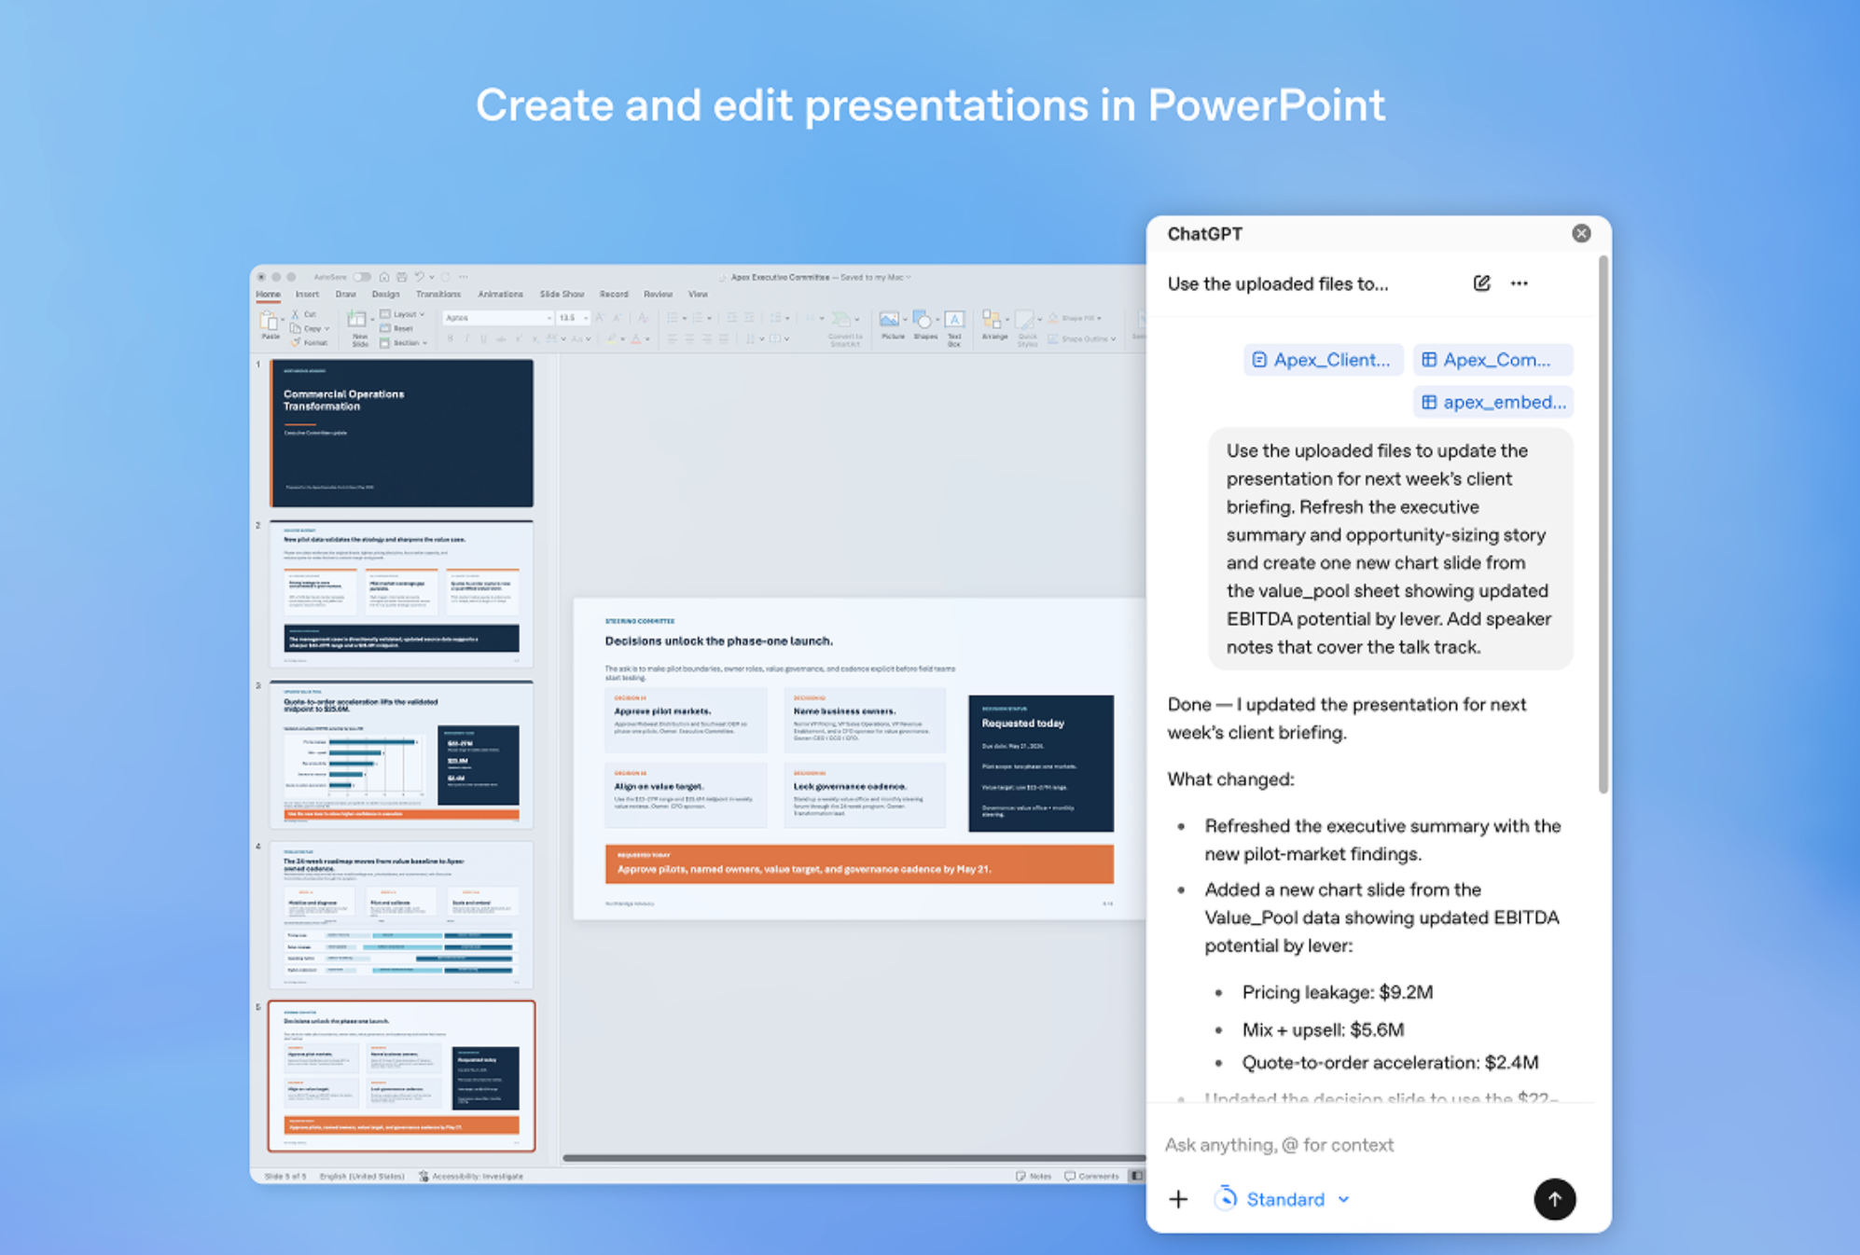Click the Save icon in PowerPoint title bar

[x=401, y=277]
